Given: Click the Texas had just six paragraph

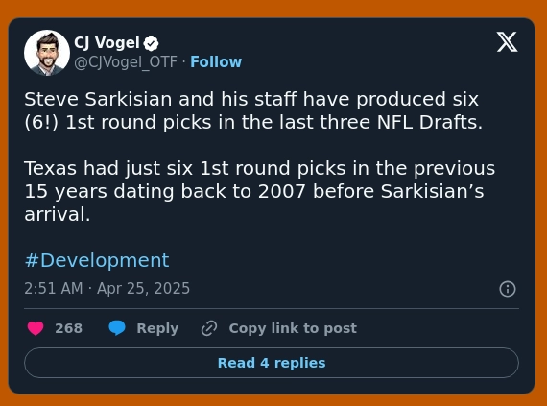Looking at the screenshot, I should (259, 191).
